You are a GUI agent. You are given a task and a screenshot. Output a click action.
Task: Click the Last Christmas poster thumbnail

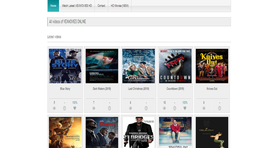pos(138,66)
